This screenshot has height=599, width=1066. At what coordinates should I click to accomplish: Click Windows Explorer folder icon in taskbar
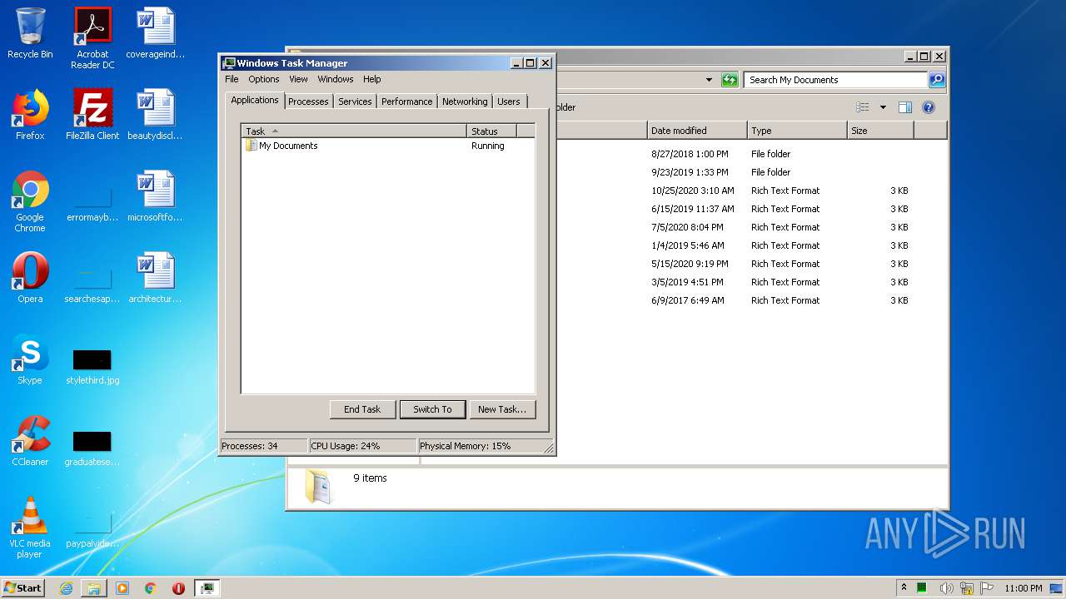point(94,588)
